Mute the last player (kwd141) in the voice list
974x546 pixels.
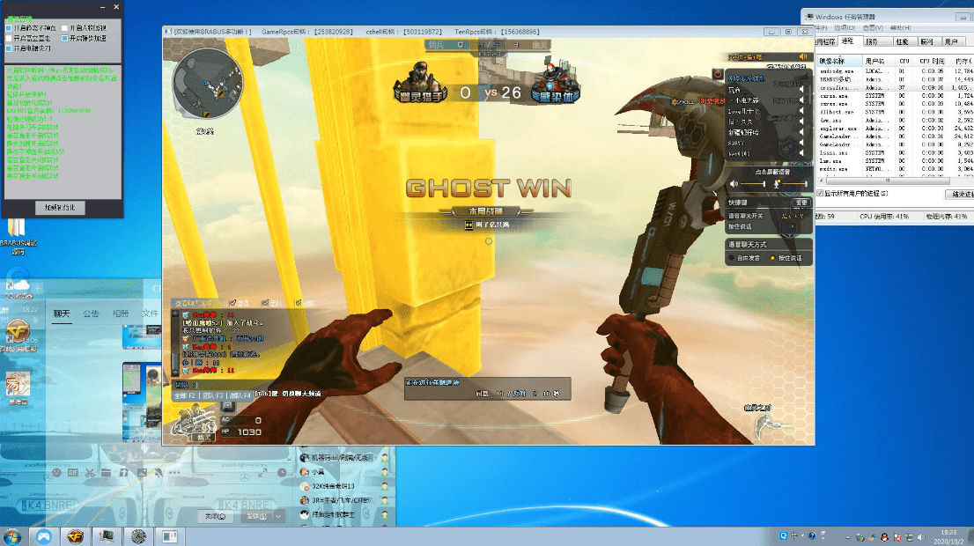click(801, 153)
